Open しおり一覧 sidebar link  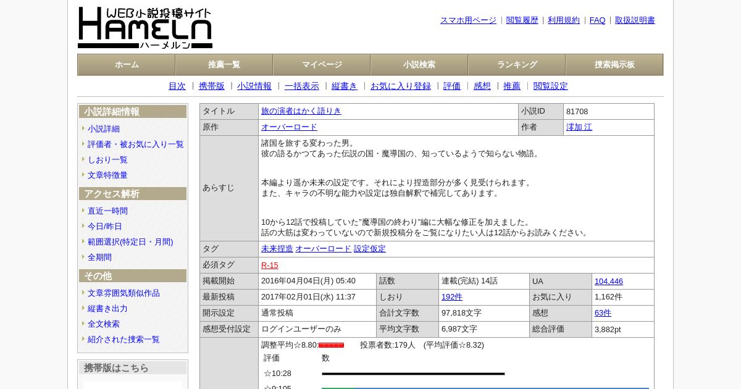coord(107,160)
